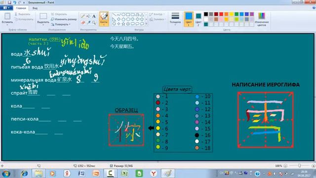This screenshot has width=316, height=178.
Task: Open Internet Explorer from the taskbar
Action: [x=24, y=174]
